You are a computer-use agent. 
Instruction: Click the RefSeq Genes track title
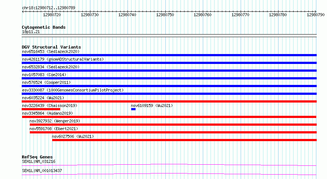(37, 157)
